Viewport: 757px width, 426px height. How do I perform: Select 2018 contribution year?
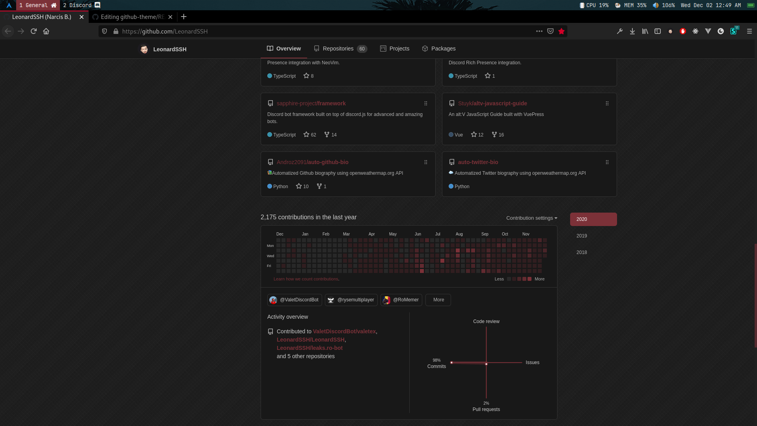(582, 252)
